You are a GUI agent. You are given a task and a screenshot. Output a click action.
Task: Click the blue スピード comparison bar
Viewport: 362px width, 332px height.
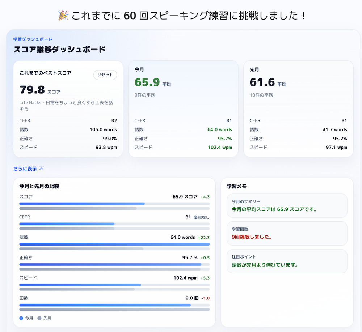(80, 285)
